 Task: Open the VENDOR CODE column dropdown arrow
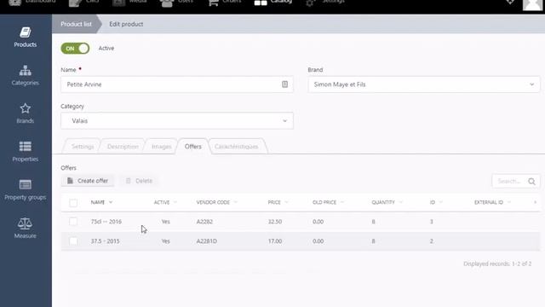tap(235, 202)
